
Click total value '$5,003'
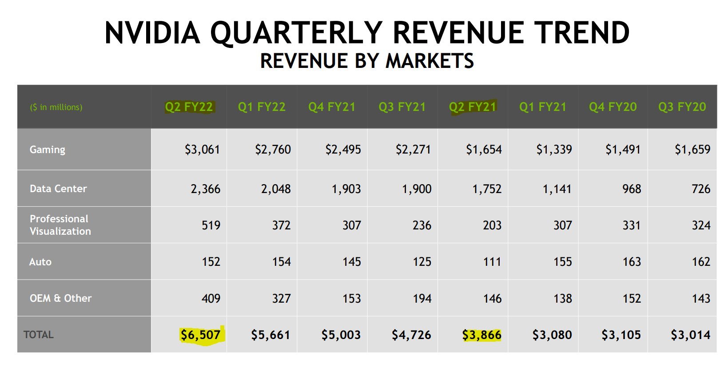pyautogui.click(x=341, y=335)
